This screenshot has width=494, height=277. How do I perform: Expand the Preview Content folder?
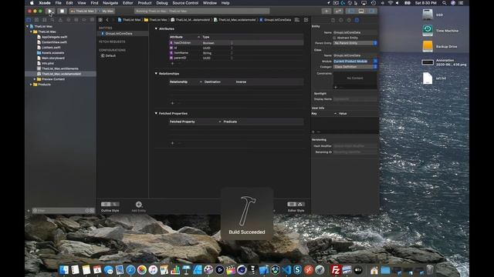(x=35, y=79)
